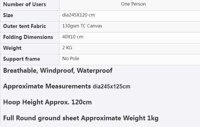The height and width of the screenshot is (127, 200).
Task: Click the Weight row label
Action: pos(12,48)
